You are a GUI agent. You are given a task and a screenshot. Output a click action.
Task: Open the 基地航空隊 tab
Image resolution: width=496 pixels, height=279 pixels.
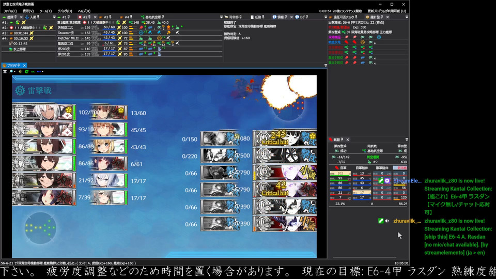(x=152, y=17)
